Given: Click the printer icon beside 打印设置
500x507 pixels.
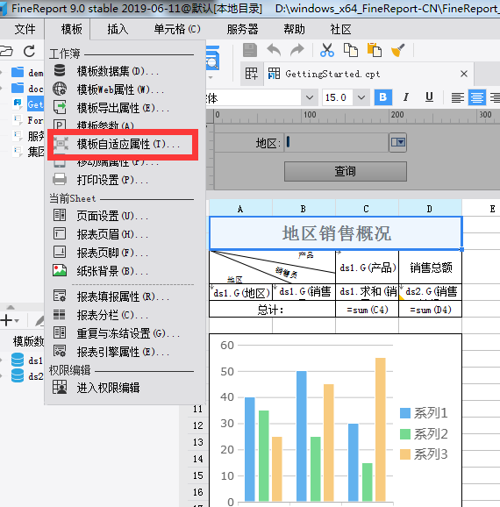Looking at the screenshot, I should [60, 179].
